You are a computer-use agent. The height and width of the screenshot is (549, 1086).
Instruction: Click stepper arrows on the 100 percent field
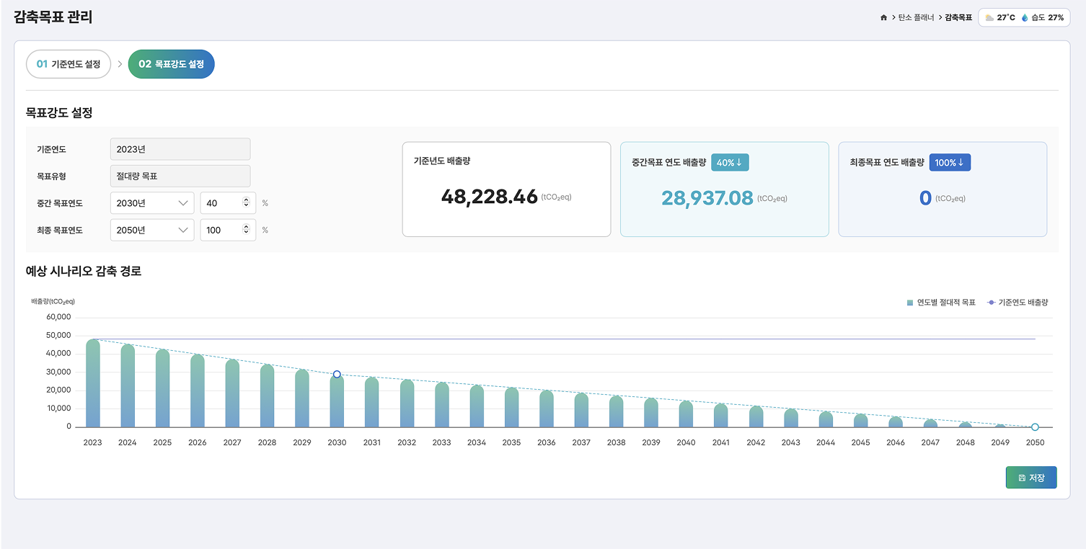[246, 230]
